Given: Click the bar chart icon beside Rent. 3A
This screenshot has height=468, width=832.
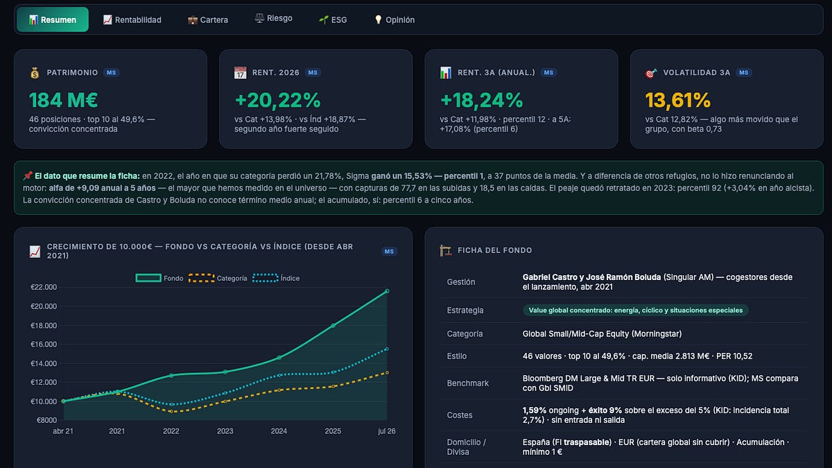Looking at the screenshot, I should click(446, 72).
